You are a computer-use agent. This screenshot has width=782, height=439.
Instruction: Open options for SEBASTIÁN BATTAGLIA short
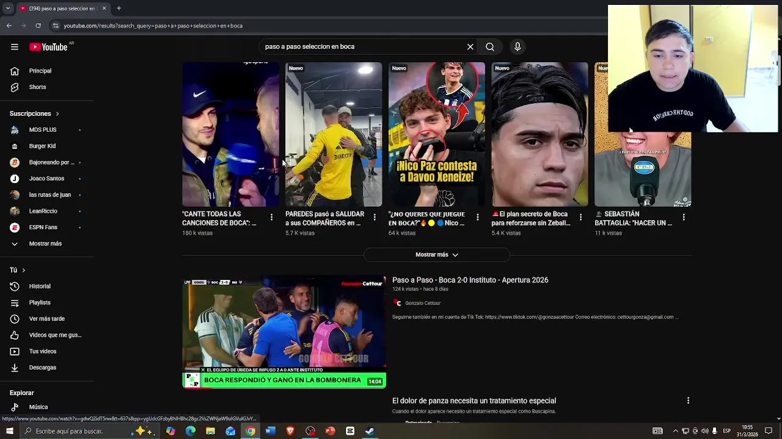click(684, 217)
